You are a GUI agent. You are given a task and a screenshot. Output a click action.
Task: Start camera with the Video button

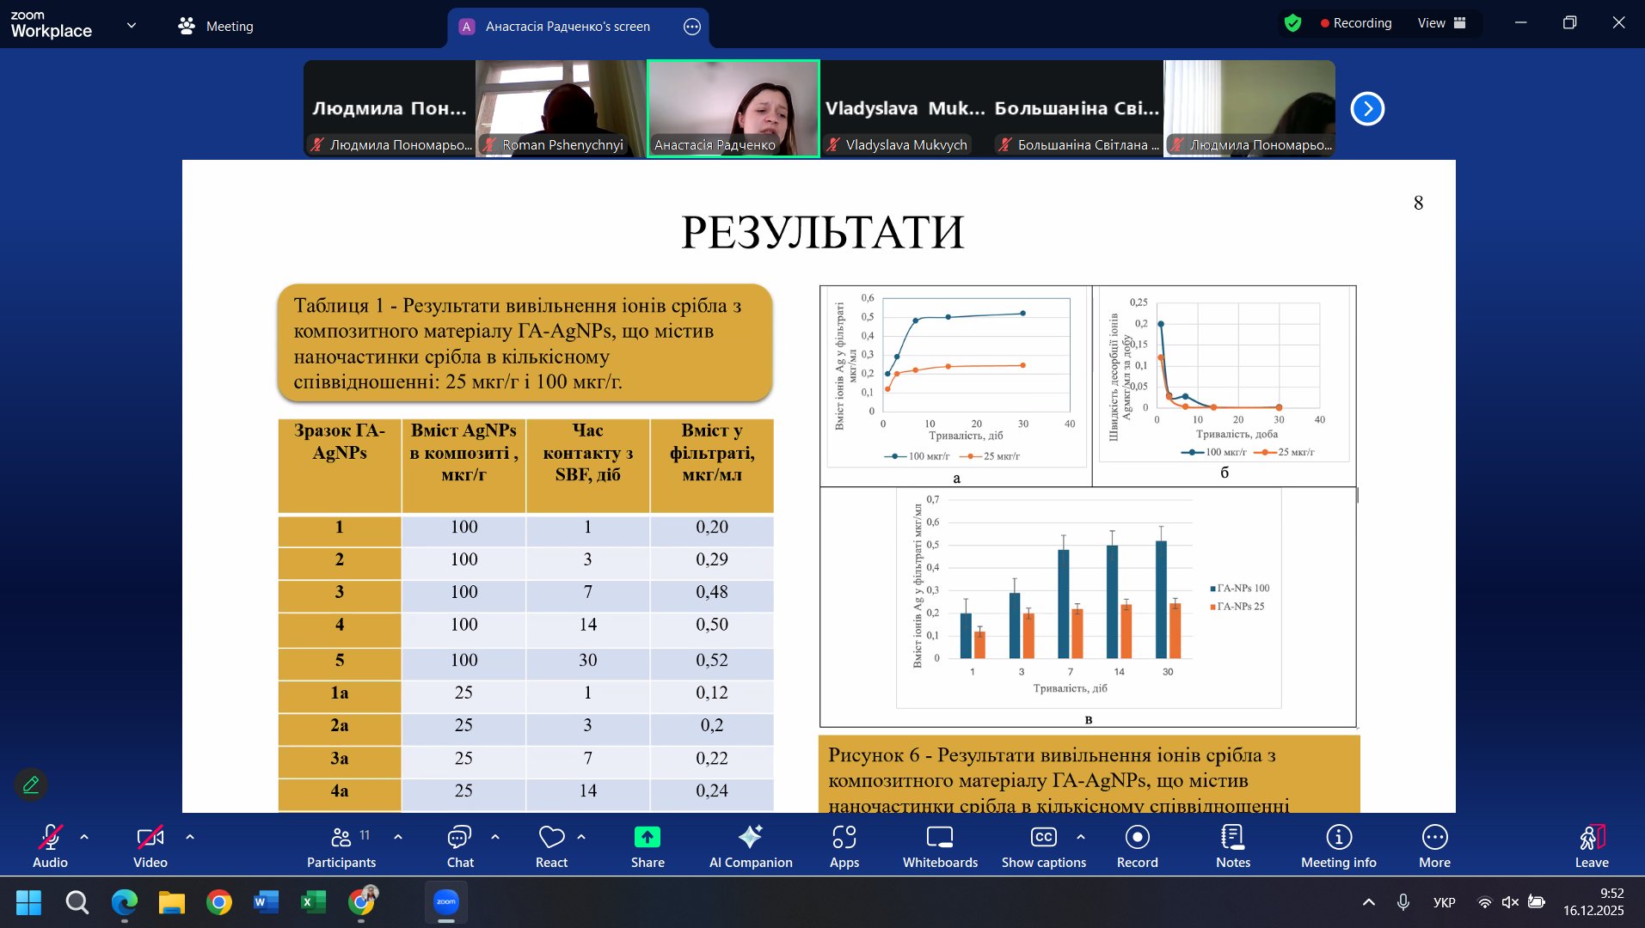150,846
